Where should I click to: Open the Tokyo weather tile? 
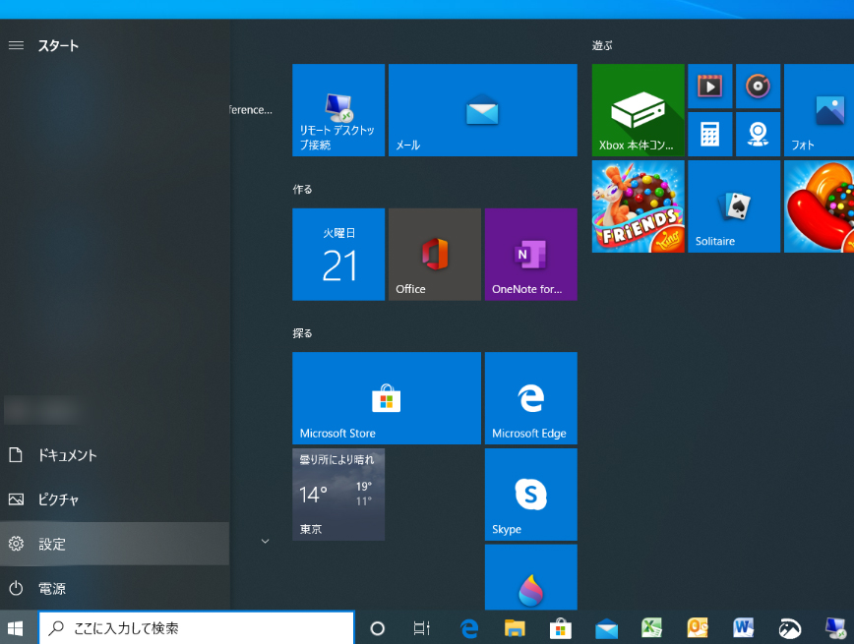click(x=338, y=495)
